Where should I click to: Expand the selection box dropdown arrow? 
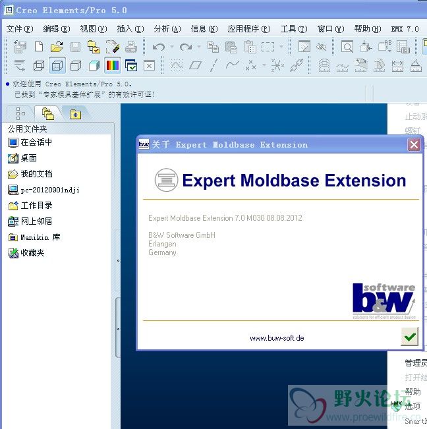point(281,47)
